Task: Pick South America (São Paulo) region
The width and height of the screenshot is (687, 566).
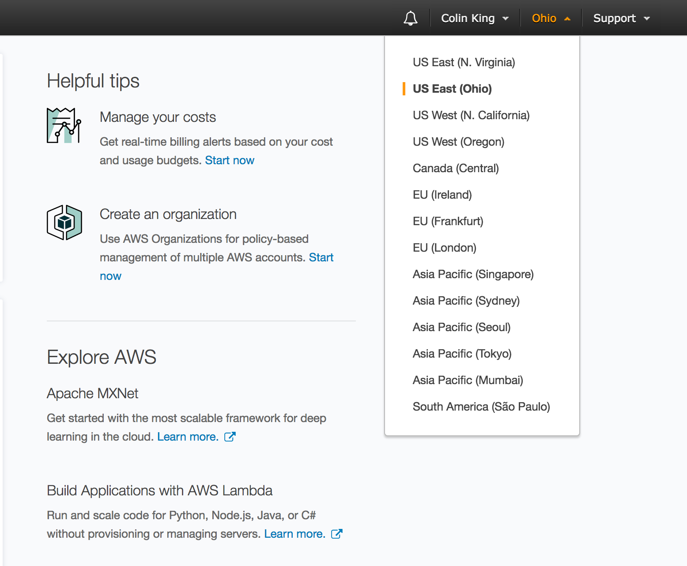Action: tap(481, 407)
